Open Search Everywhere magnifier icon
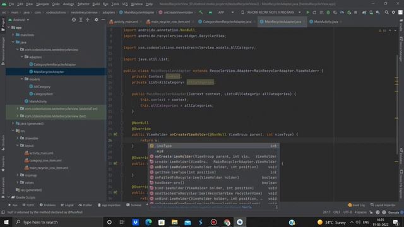 [x=386, y=13]
